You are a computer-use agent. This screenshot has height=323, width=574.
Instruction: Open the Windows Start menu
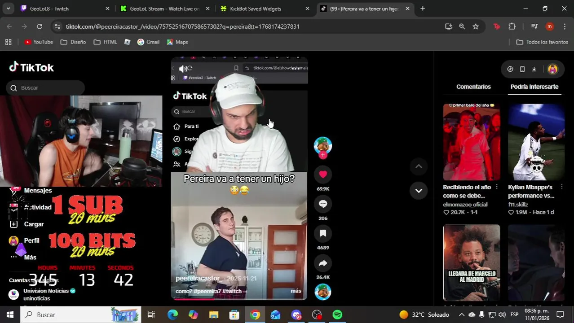point(10,314)
